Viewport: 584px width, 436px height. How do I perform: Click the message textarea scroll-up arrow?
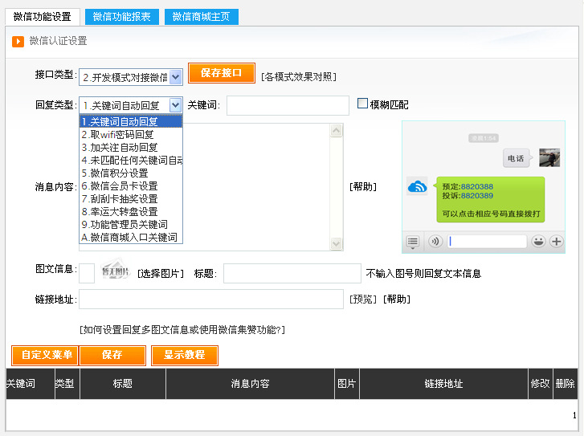[x=337, y=131]
